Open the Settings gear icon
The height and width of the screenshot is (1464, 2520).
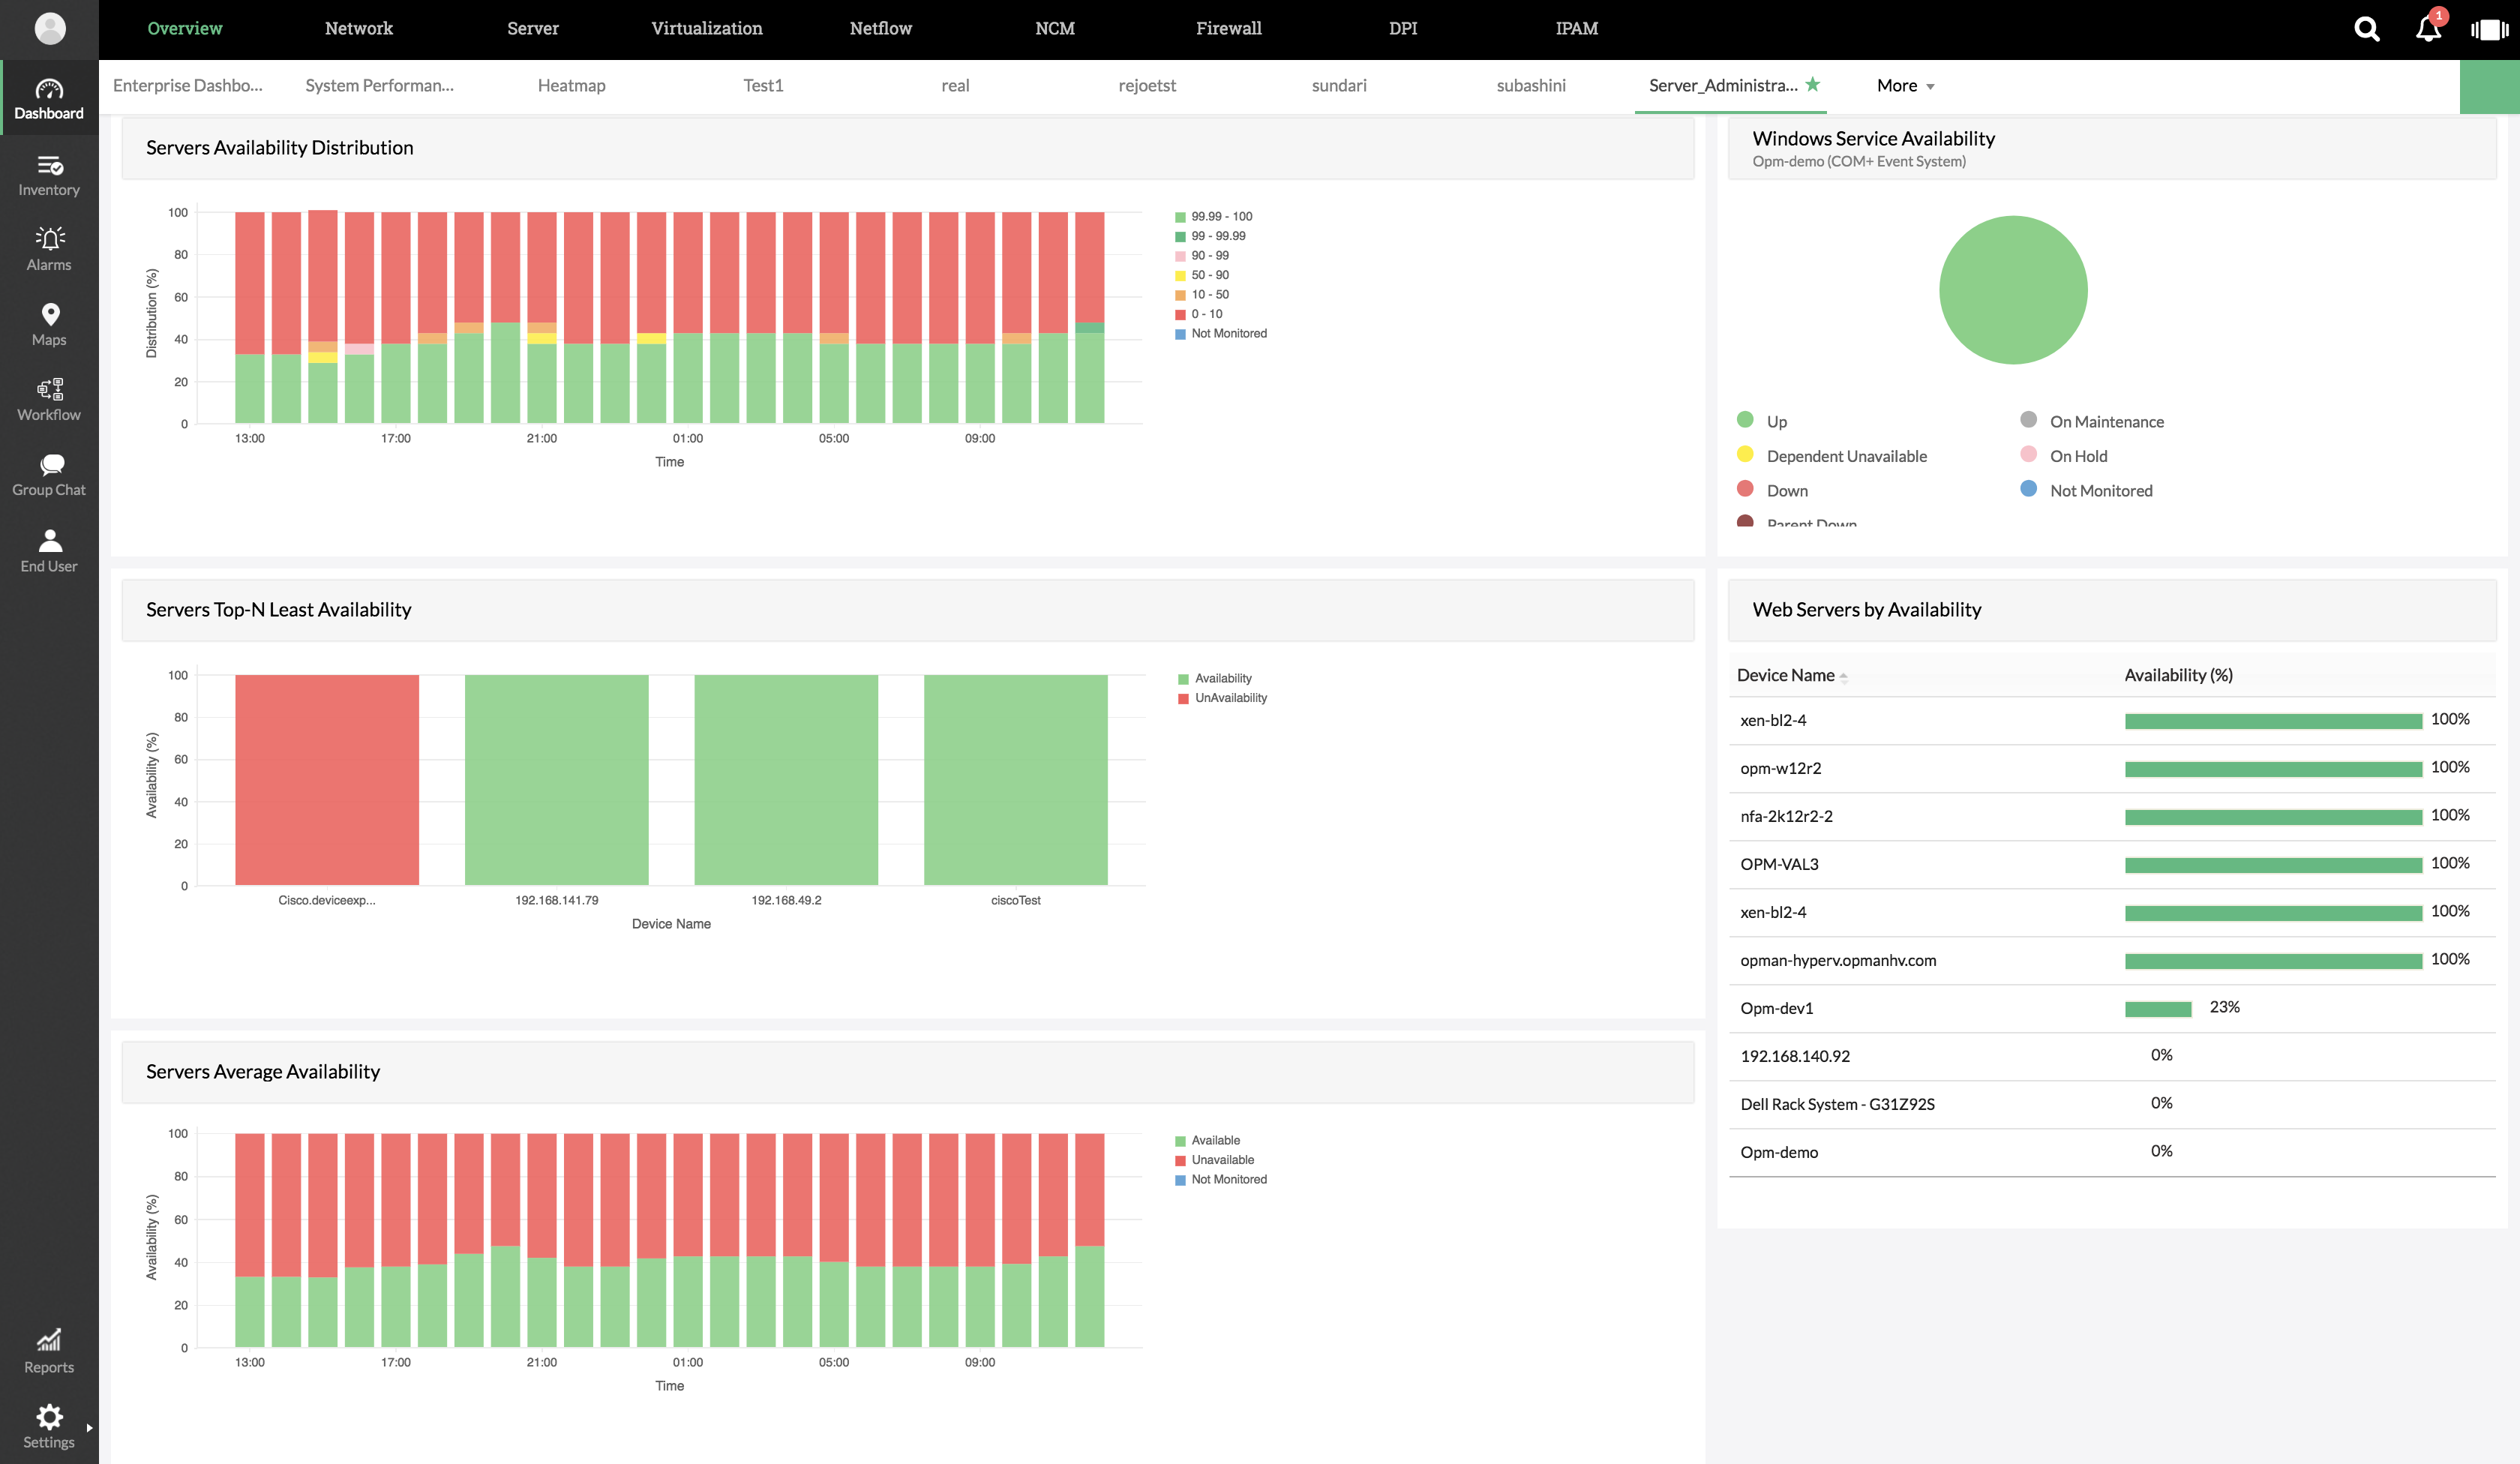[x=49, y=1416]
